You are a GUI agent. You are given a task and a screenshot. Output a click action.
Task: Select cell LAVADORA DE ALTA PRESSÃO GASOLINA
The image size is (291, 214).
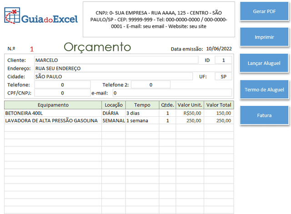coord(53,120)
